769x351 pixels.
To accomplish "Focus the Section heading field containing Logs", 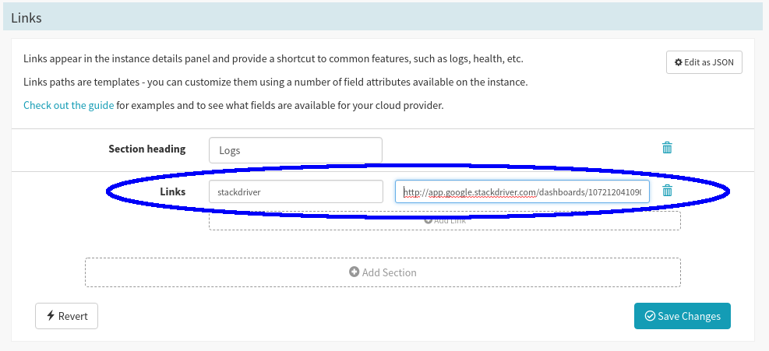I will pos(295,150).
